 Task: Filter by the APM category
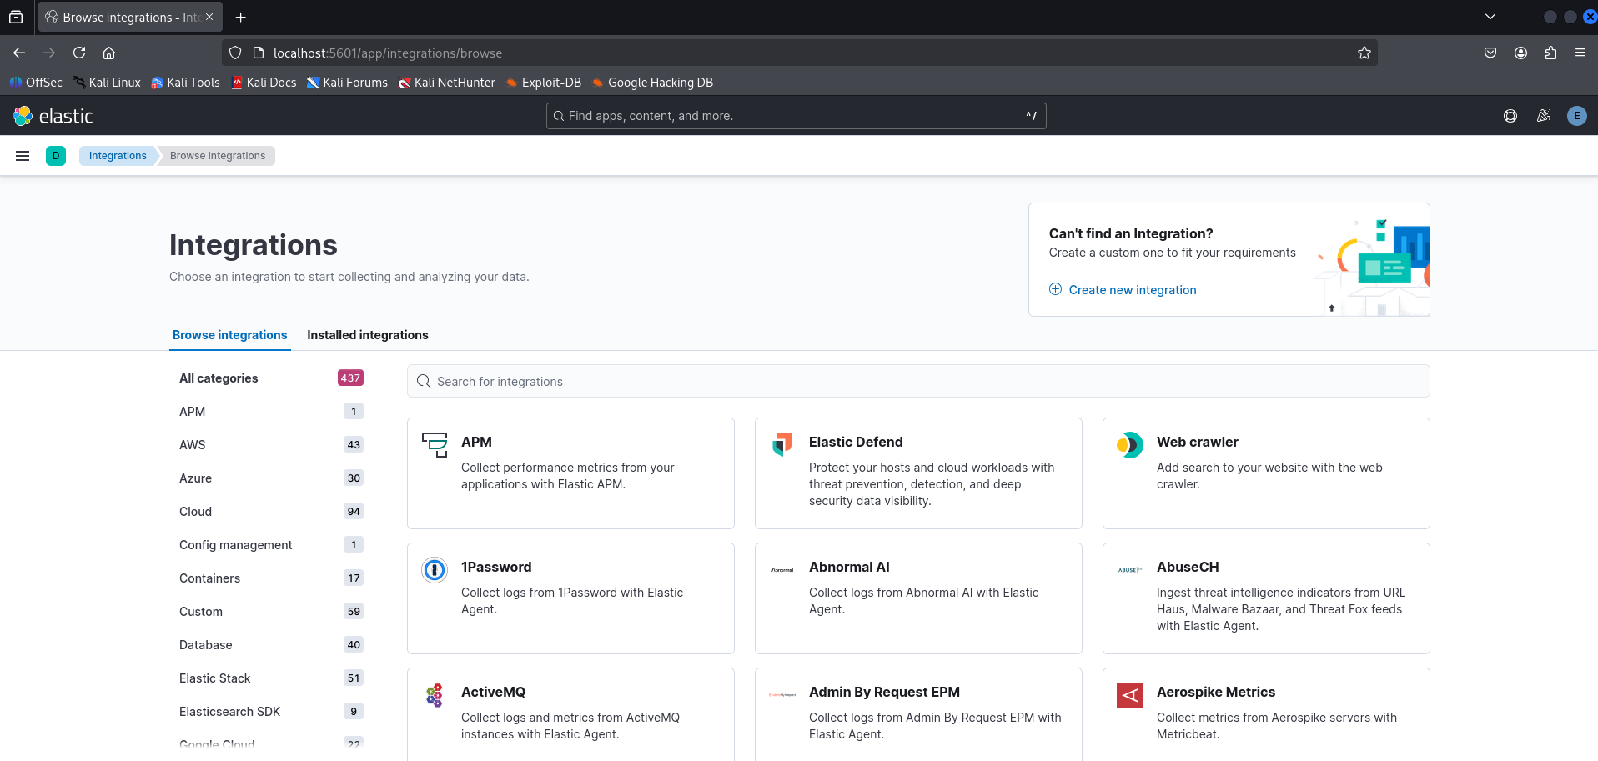[x=271, y=412]
